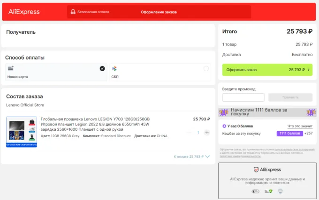Image resolution: width=319 pixels, height=200 pixels.
Task: Click the arrow on Оформить заказ button
Action: (309, 70)
